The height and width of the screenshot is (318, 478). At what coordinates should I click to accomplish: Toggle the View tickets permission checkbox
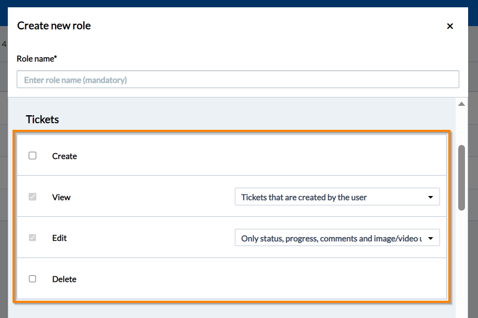click(32, 197)
